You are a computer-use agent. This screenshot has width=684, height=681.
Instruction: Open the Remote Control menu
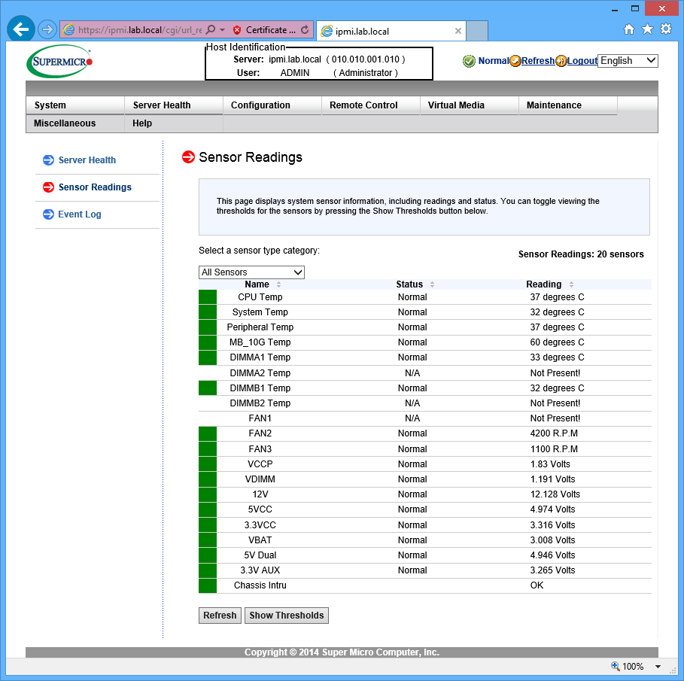(x=371, y=105)
